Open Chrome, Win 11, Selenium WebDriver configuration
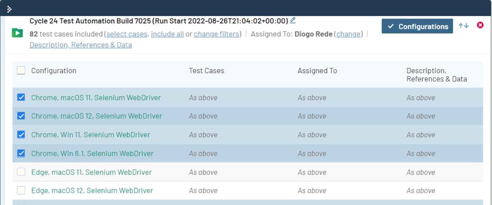 90,135
